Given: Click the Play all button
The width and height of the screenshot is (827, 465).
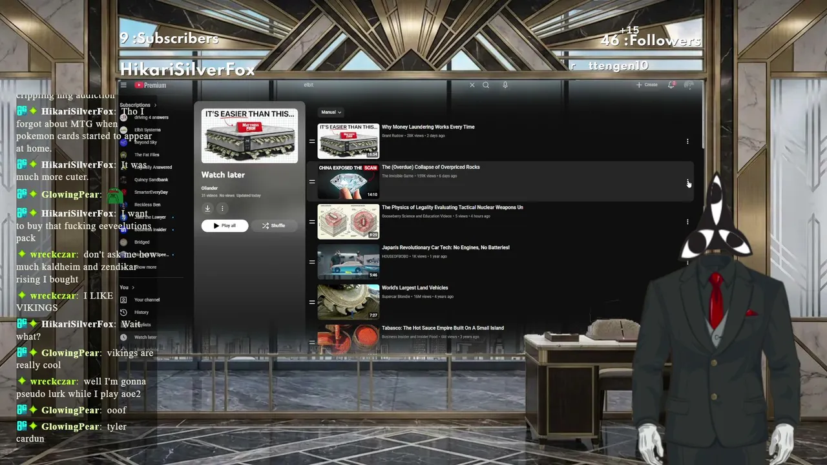Looking at the screenshot, I should pos(225,225).
